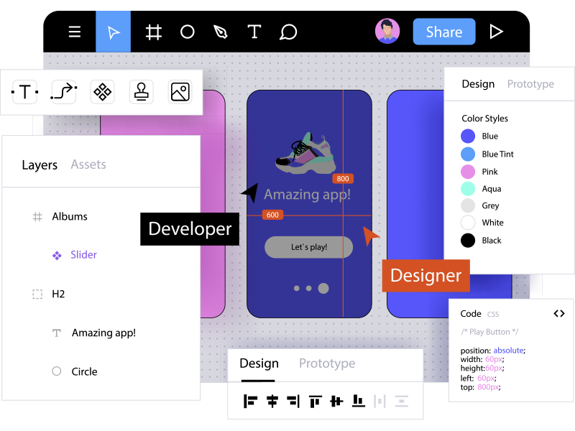Select the Text tool in top bar

pyautogui.click(x=254, y=32)
